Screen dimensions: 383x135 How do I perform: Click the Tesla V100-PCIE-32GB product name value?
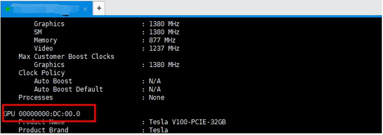point(187,122)
